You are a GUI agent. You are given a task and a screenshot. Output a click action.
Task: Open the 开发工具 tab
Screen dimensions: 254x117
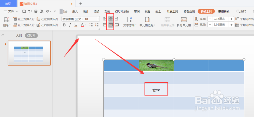172,11
